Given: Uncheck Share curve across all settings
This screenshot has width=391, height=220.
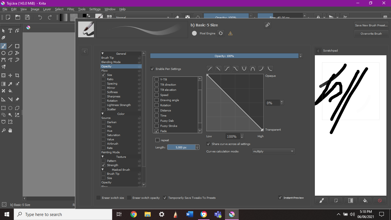Looking at the screenshot, I should pyautogui.click(x=208, y=144).
